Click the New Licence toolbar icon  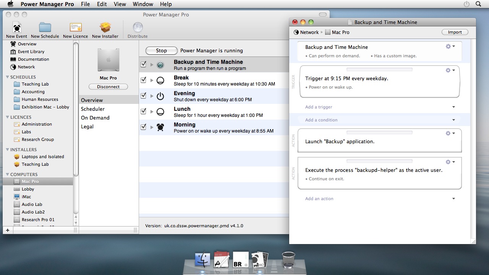pyautogui.click(x=76, y=27)
